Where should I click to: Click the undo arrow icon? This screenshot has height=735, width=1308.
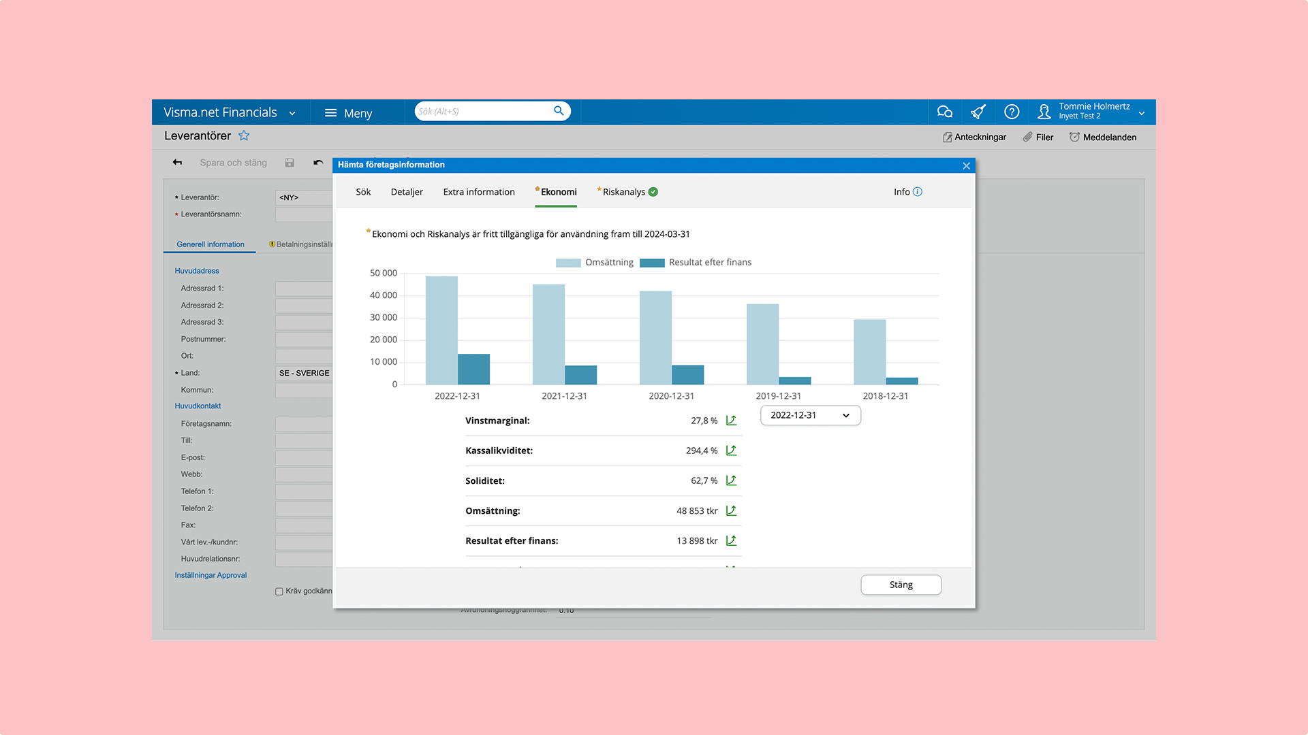coord(318,163)
